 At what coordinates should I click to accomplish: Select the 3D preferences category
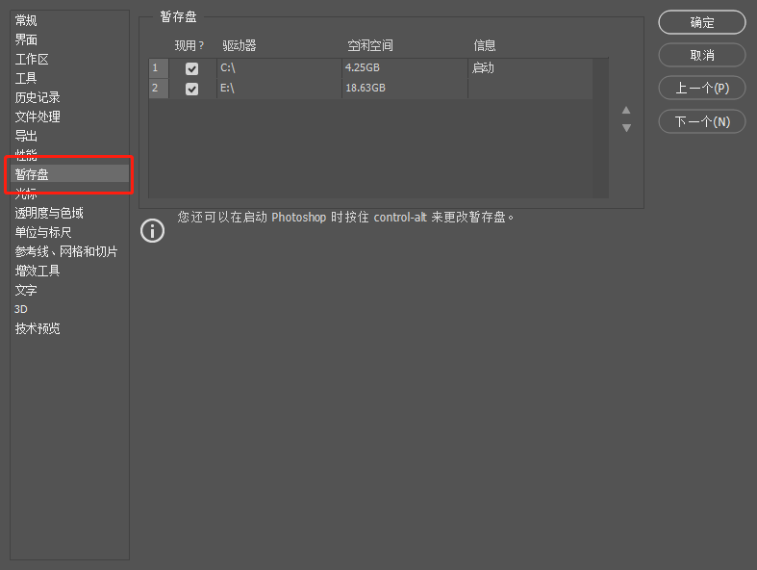coord(21,309)
